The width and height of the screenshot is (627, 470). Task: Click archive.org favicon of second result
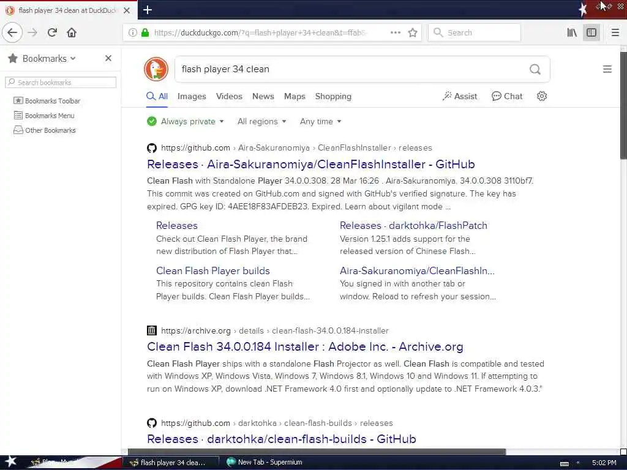tap(152, 330)
